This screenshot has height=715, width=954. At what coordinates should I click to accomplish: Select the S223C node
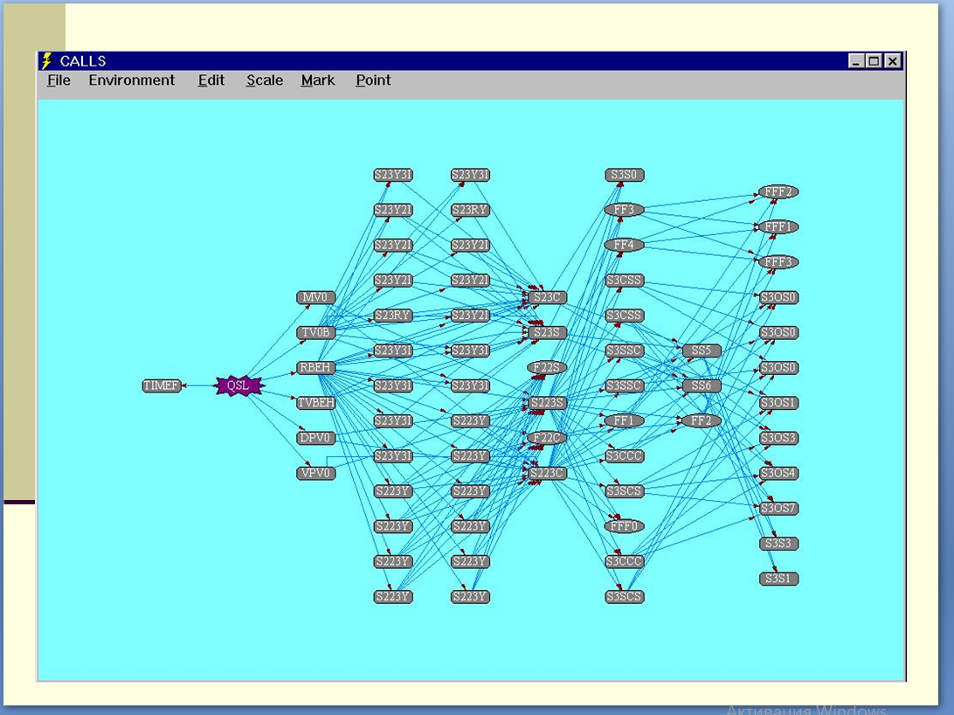(547, 474)
